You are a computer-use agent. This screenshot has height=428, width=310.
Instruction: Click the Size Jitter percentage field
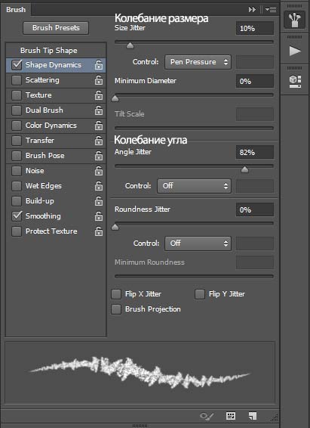255,28
